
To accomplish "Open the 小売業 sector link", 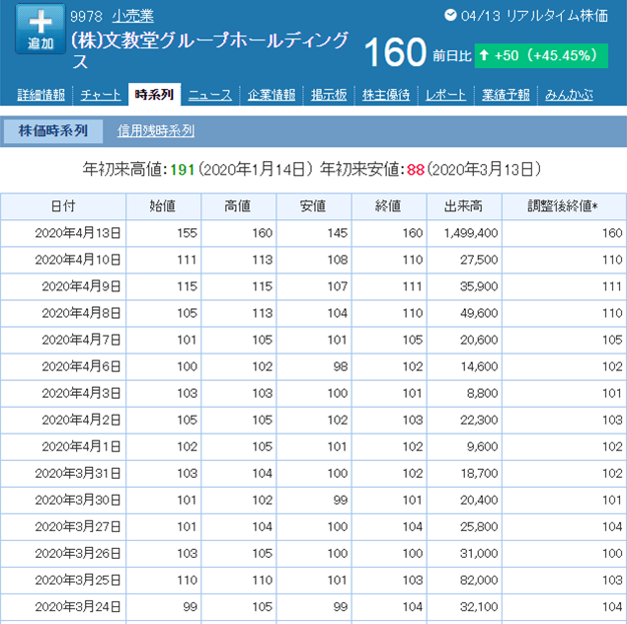I will 132,16.
